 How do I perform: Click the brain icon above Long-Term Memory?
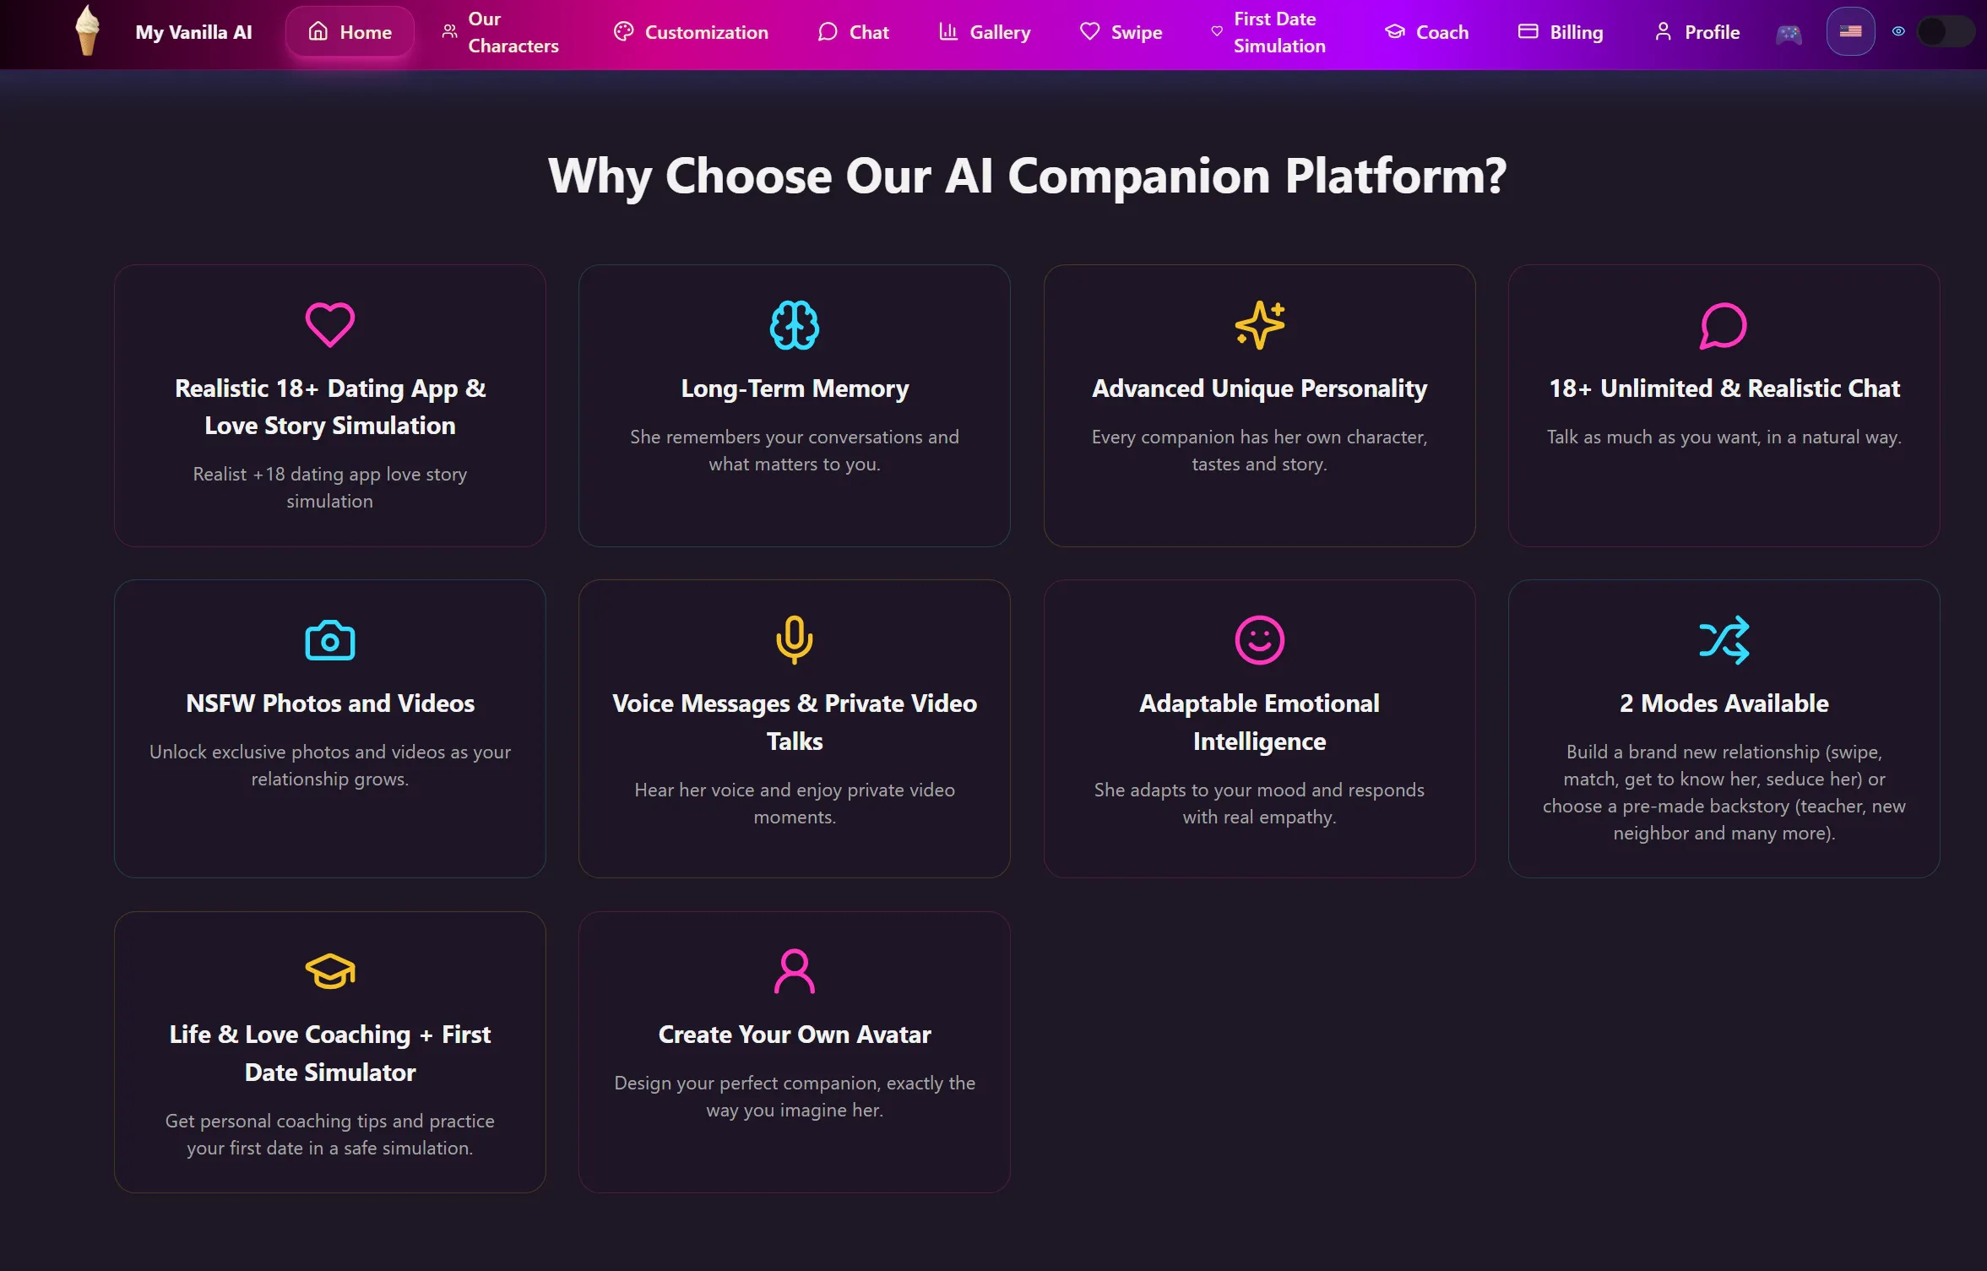pos(795,325)
